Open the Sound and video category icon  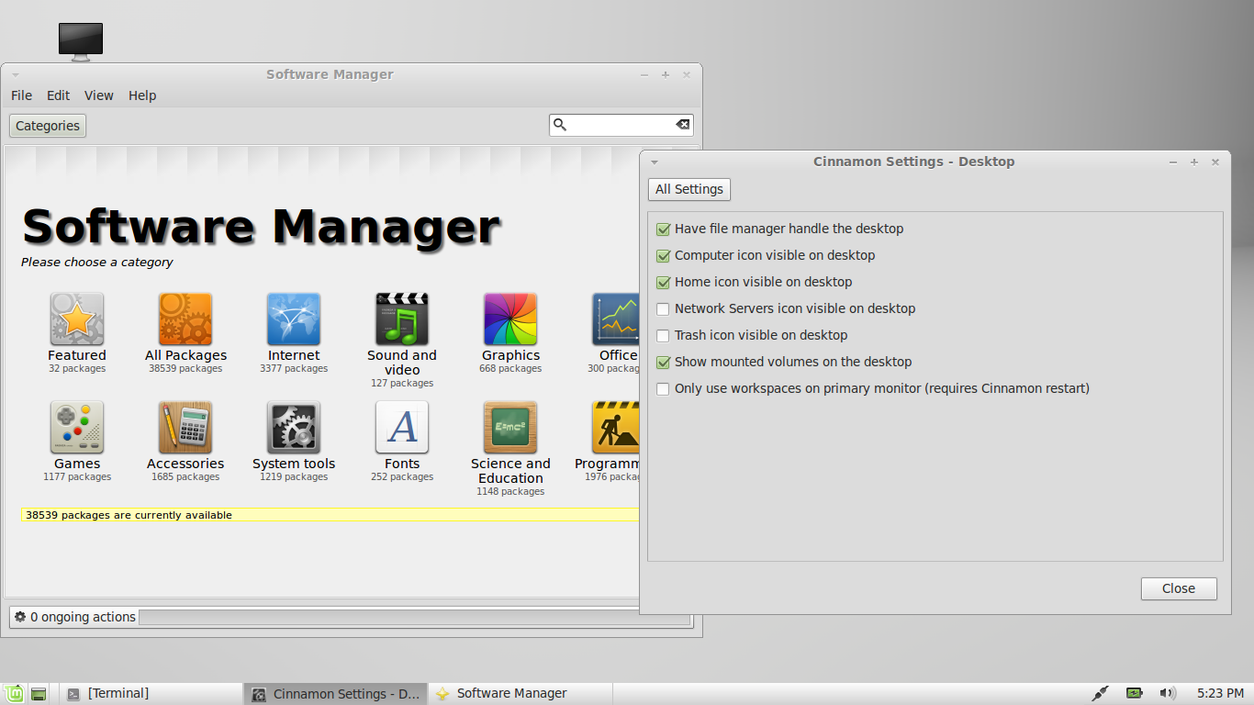click(402, 319)
